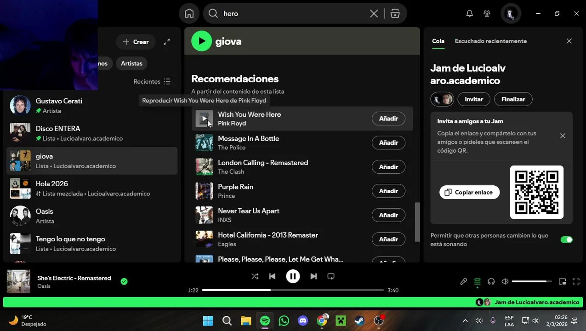Viewport: 586px width, 331px height.
Task: Toggle shuffle playback
Action: [255, 276]
